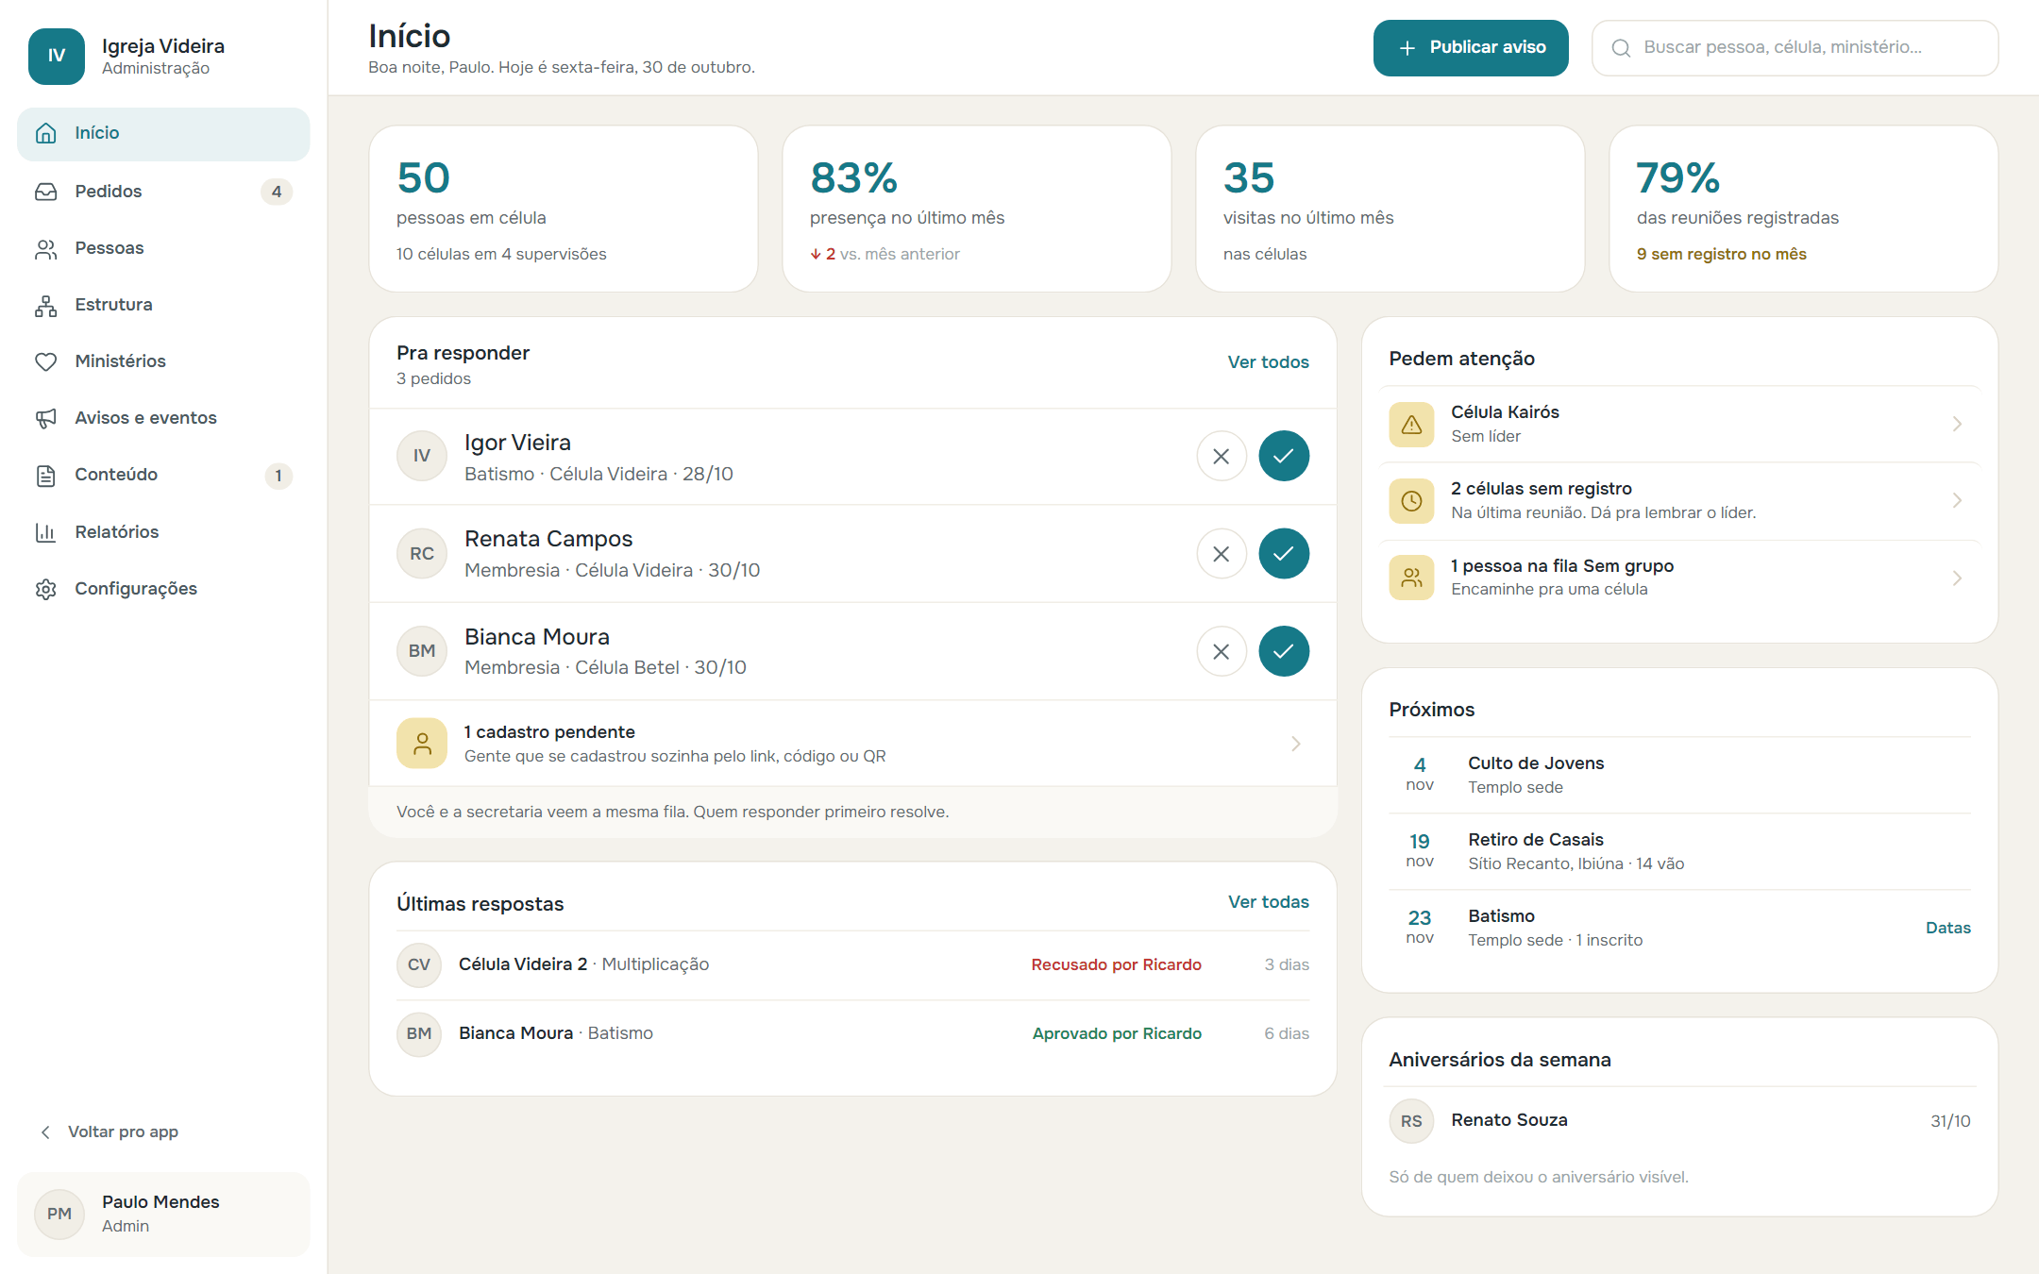
Task: Reject Renata Campos's Membresia request
Action: (1221, 554)
